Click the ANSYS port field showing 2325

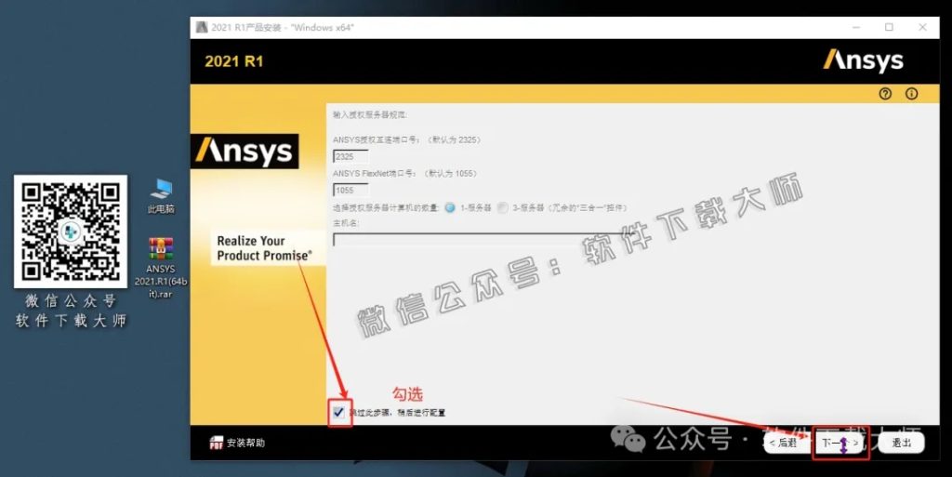[x=350, y=156]
